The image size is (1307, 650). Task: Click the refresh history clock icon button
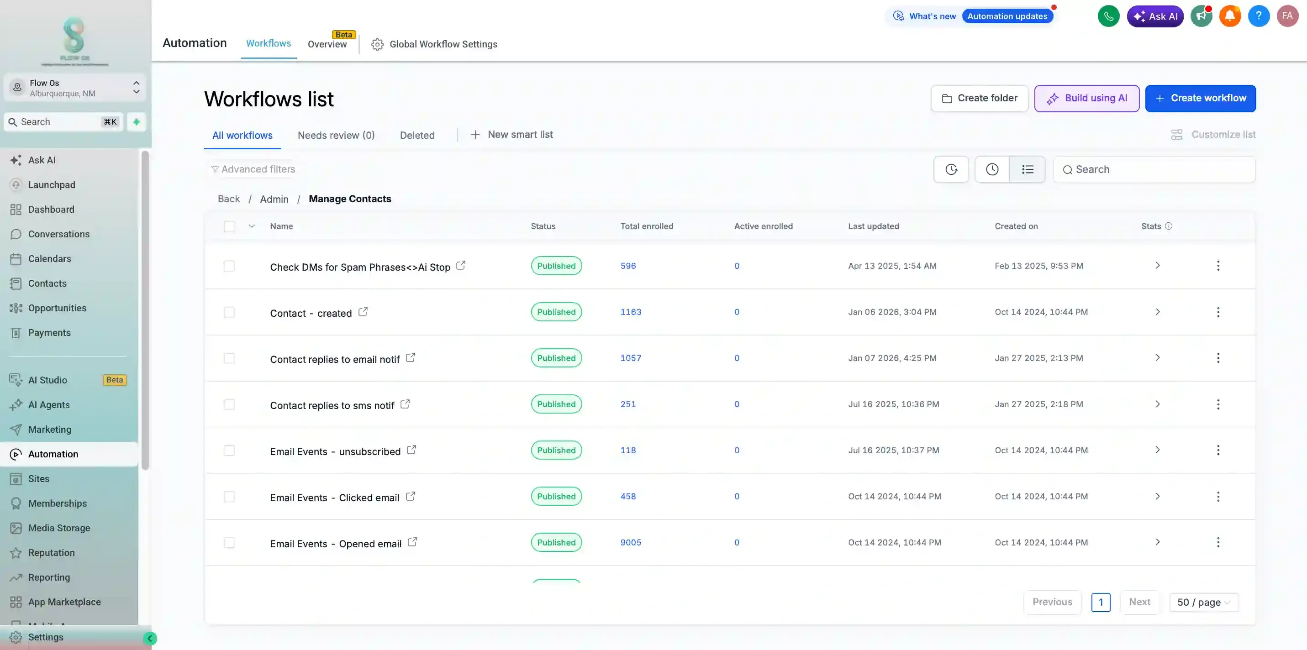coord(951,169)
